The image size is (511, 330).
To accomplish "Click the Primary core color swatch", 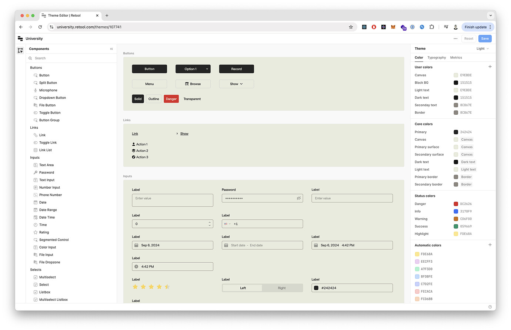I will (456, 132).
